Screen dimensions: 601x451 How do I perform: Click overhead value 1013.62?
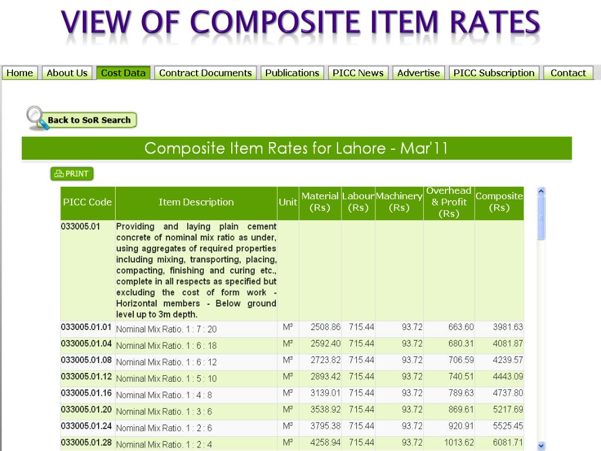(x=459, y=443)
